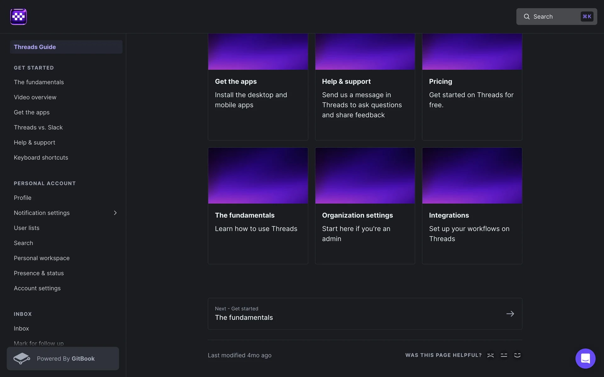Rate page with sad face icon
Viewport: 604px width, 377px height.
490,355
